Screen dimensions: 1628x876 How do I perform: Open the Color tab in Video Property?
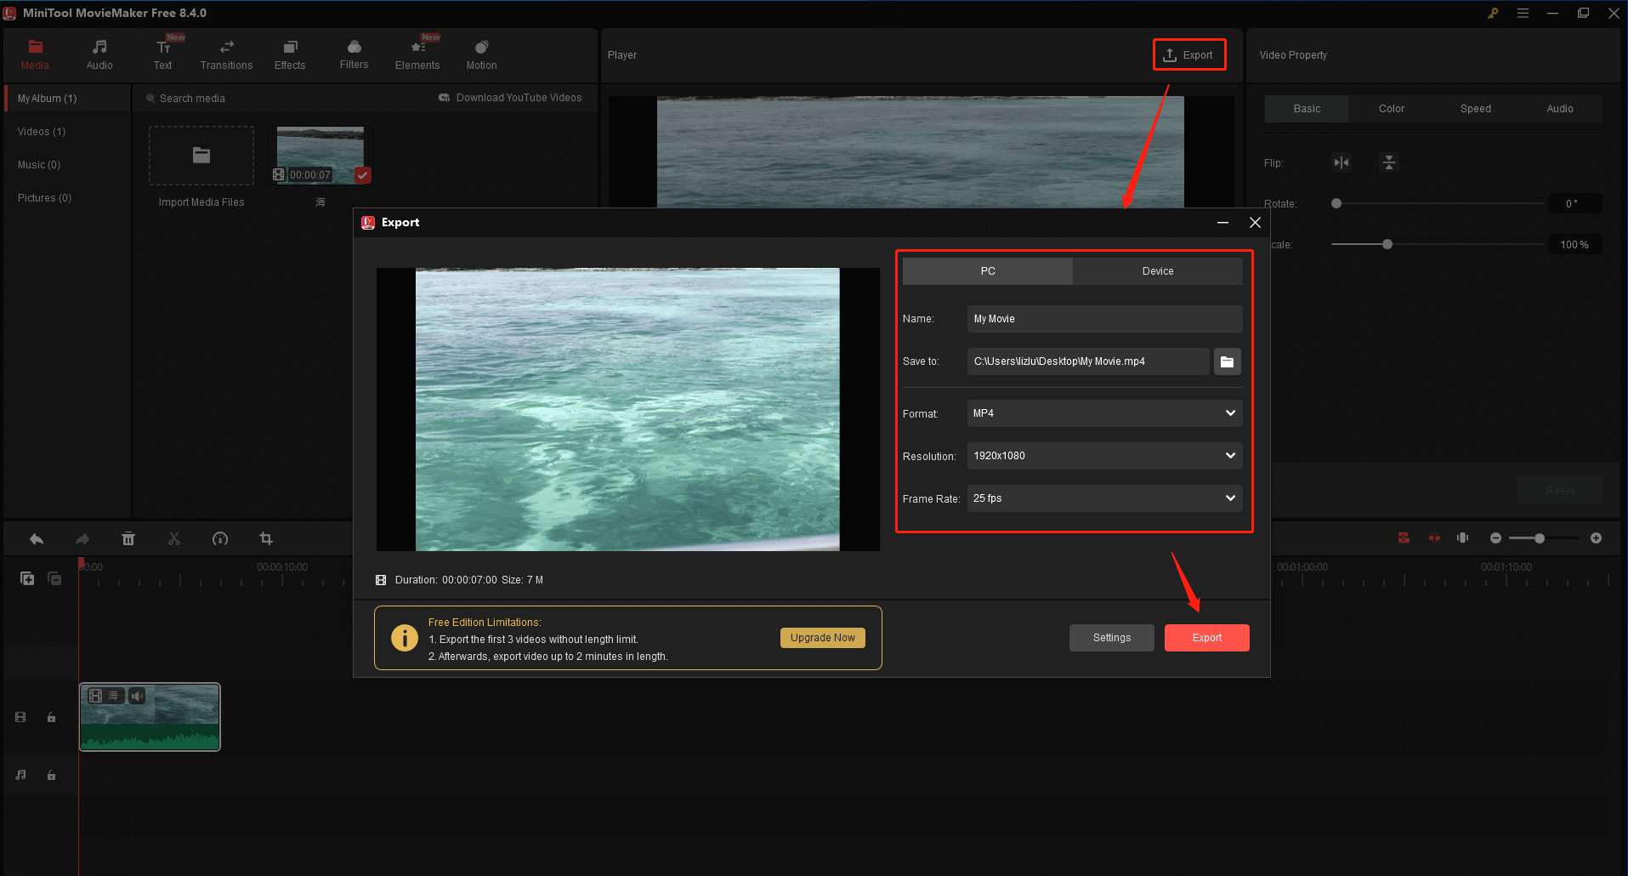1390,108
